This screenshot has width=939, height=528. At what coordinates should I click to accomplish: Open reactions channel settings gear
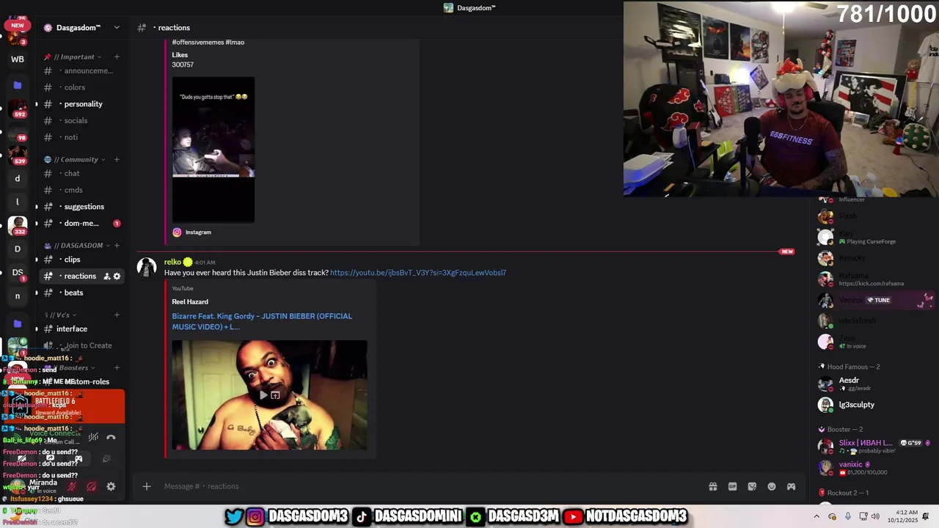(117, 276)
